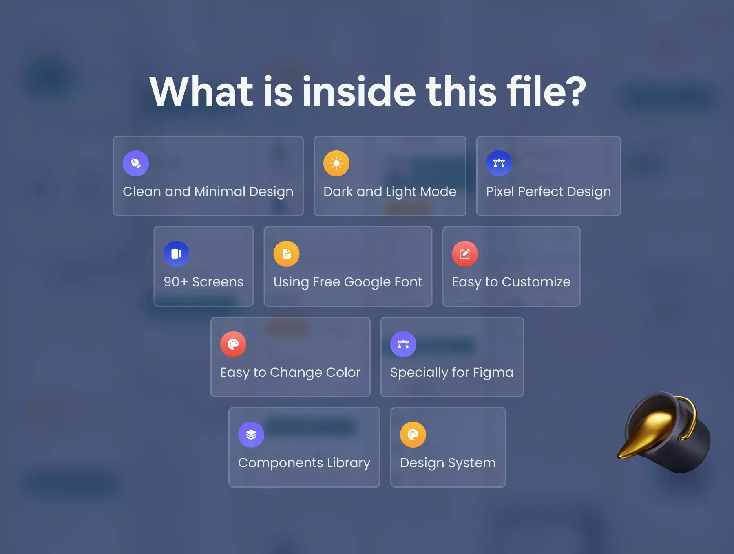Select the 'Design System' text
734x554 pixels.
[448, 463]
